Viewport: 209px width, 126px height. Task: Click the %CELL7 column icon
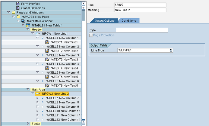pyautogui.click(x=43, y=98)
